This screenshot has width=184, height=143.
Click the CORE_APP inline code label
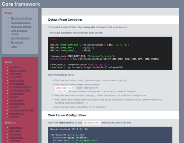(x=61, y=91)
